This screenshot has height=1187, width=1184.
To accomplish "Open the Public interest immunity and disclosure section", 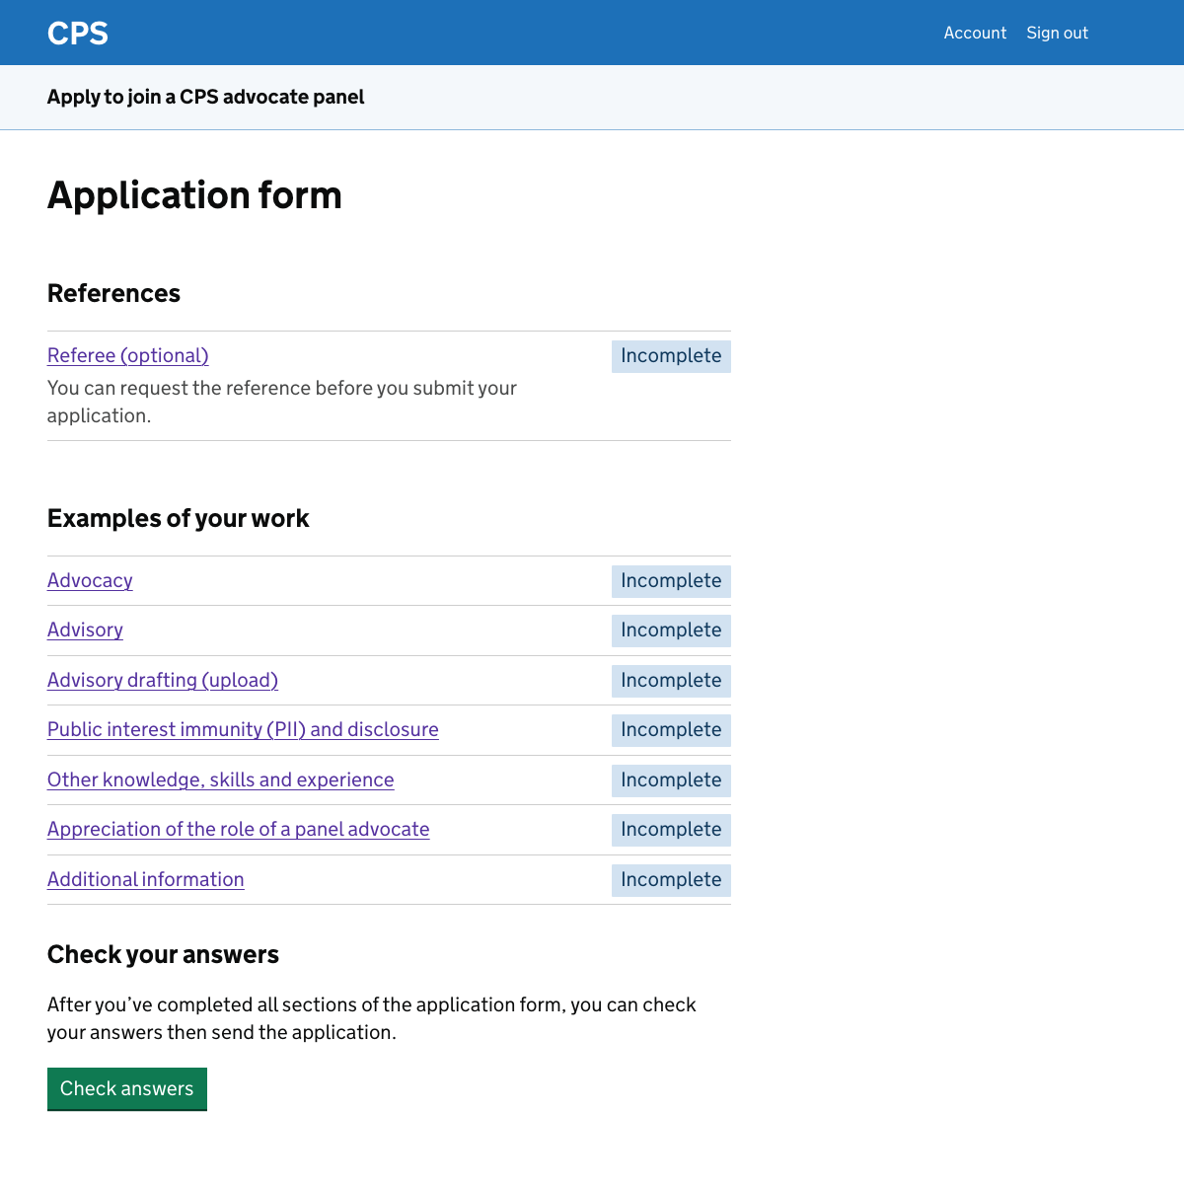I will [243, 729].
